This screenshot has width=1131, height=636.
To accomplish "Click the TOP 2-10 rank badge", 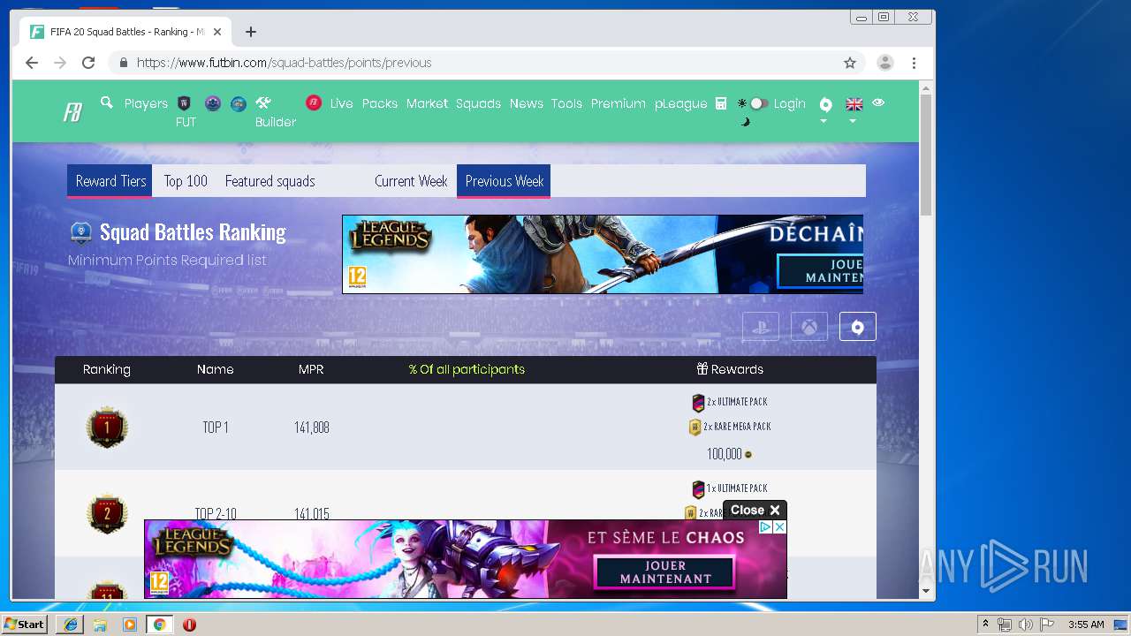I will (x=107, y=513).
